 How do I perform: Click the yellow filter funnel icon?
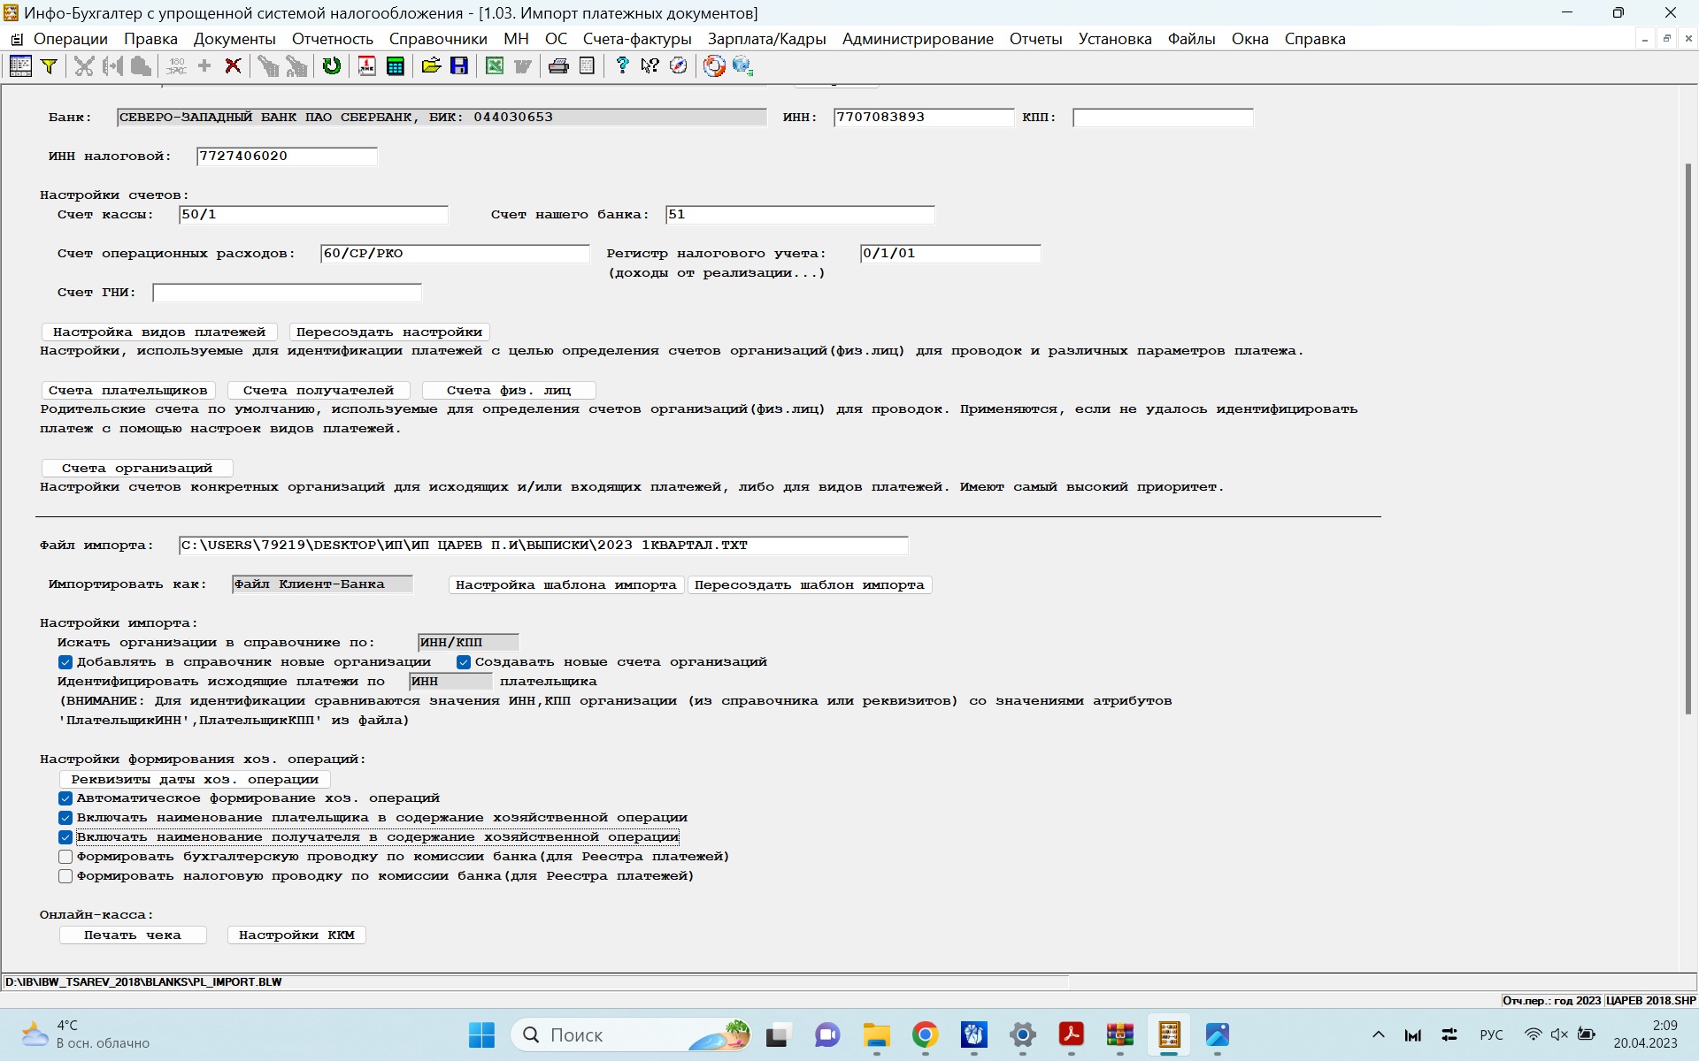click(50, 66)
